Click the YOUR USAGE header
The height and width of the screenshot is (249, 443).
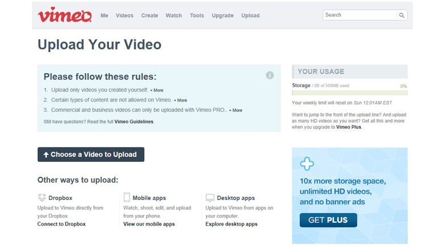point(349,72)
